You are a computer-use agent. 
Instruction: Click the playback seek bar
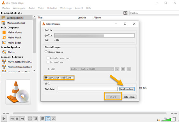point(90,113)
